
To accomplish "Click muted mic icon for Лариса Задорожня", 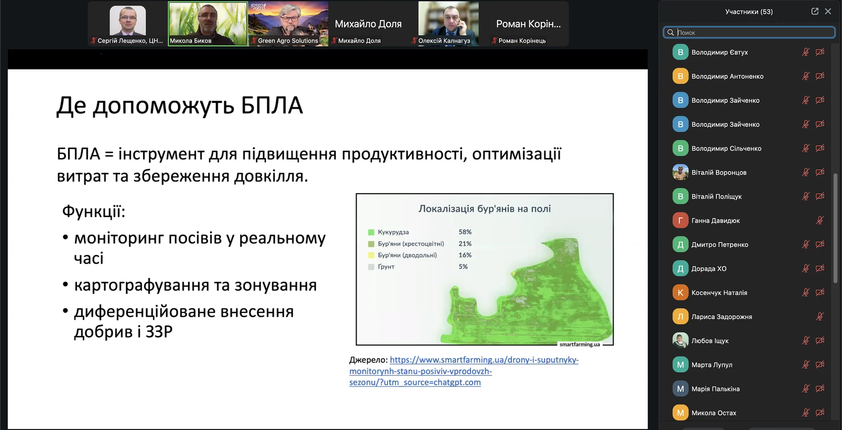I will click(x=820, y=317).
